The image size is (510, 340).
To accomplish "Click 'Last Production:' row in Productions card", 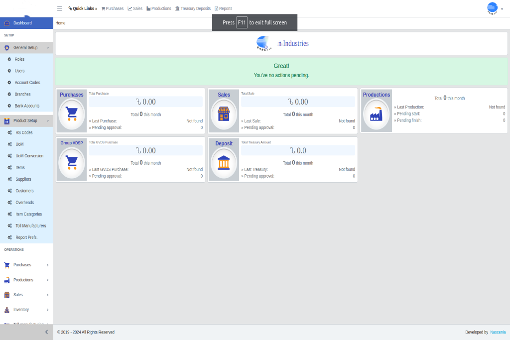I will [450, 107].
